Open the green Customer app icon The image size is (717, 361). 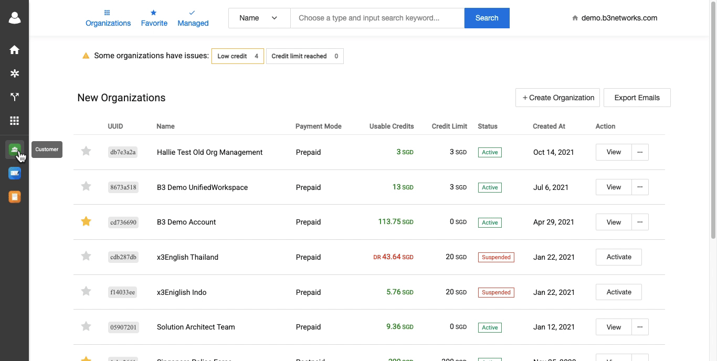(15, 150)
